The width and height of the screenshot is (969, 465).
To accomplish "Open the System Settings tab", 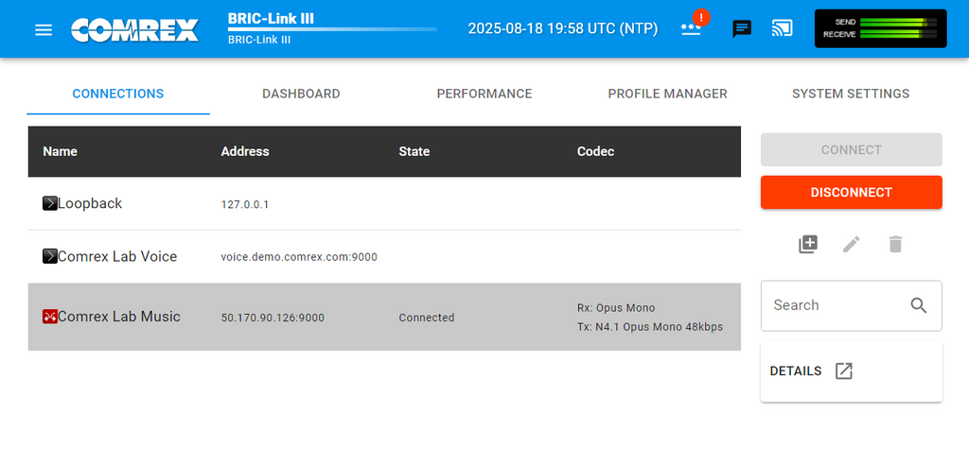I will tap(851, 94).
